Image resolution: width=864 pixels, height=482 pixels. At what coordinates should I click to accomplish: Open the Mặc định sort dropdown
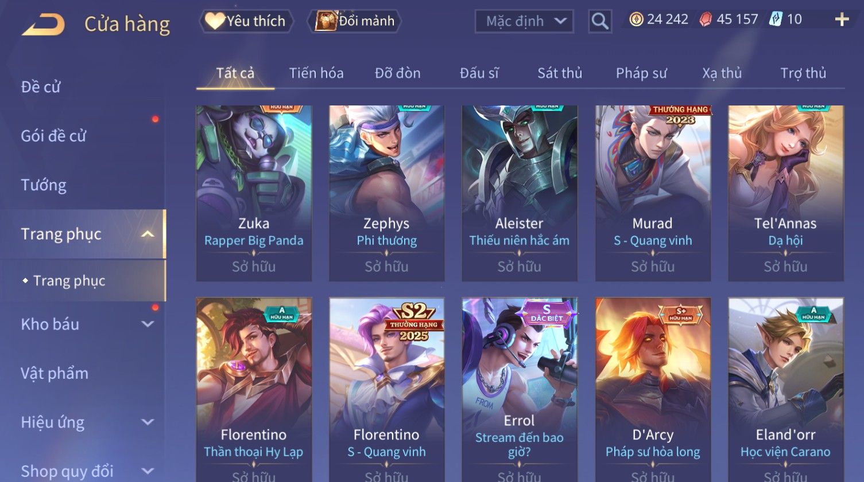coord(524,21)
